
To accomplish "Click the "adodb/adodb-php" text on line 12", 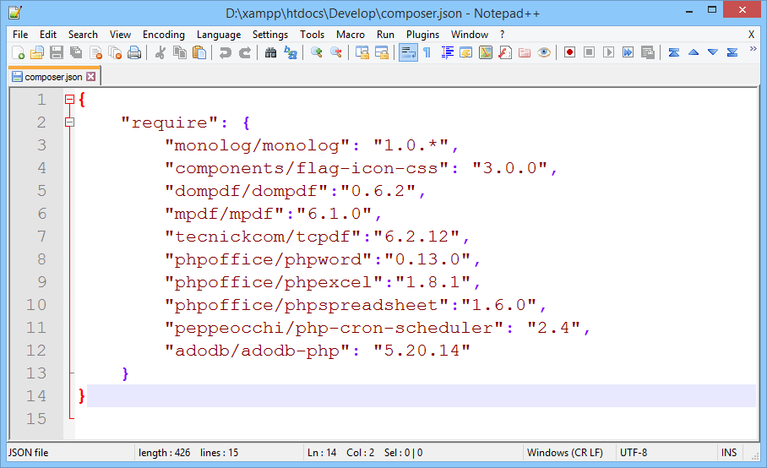I will [257, 351].
